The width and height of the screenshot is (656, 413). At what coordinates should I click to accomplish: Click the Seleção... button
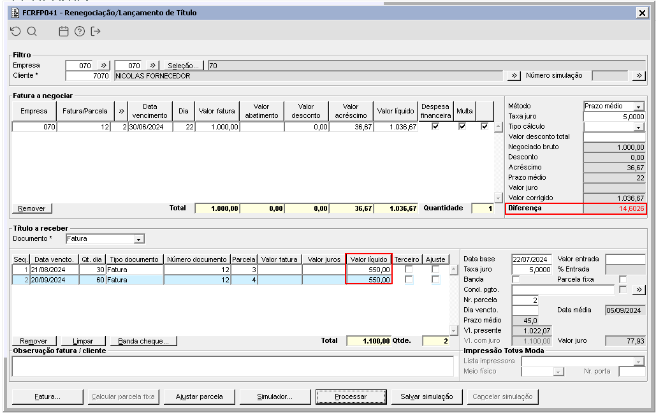pos(183,66)
